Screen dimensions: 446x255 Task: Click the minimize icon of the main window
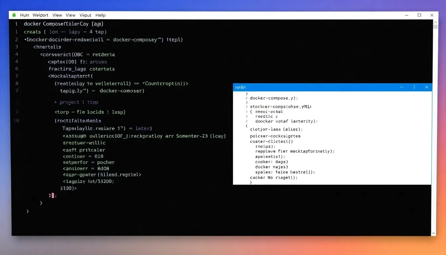(406, 15)
